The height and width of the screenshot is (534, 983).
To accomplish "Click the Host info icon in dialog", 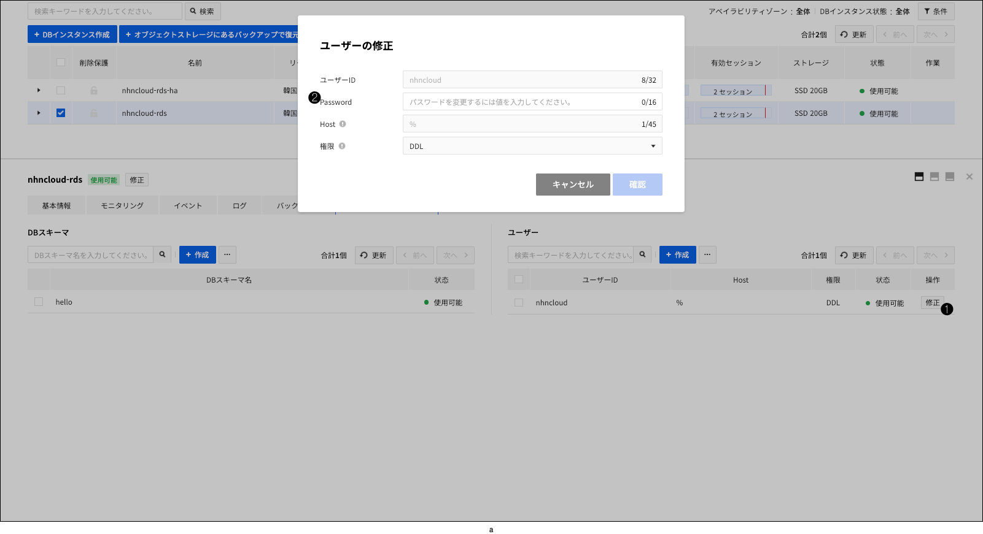I will coord(343,124).
